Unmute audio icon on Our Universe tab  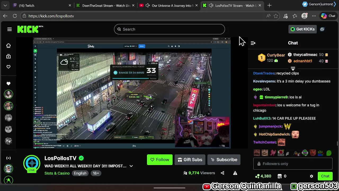pyautogui.click(x=148, y=5)
